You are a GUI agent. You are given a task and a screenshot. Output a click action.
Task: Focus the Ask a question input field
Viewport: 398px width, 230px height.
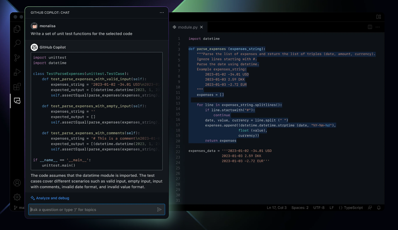[x=92, y=210]
